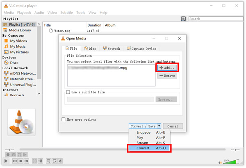Choose Enqueue from dropdown menu
This screenshot has height=168, width=246.
pyautogui.click(x=149, y=133)
